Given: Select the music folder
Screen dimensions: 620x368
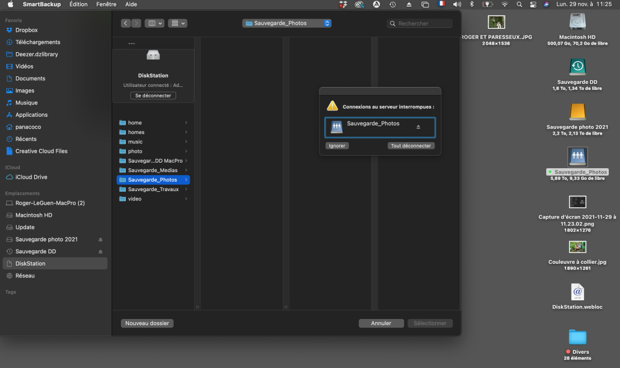Looking at the screenshot, I should click(x=153, y=141).
